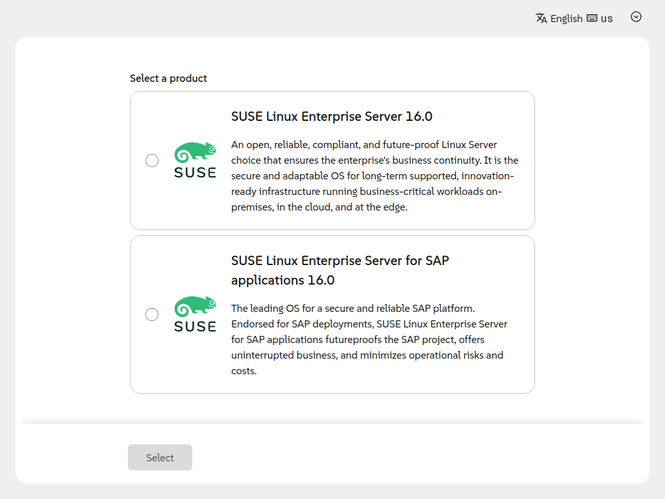Open the English language setting
This screenshot has width=665, height=499.
click(x=566, y=19)
